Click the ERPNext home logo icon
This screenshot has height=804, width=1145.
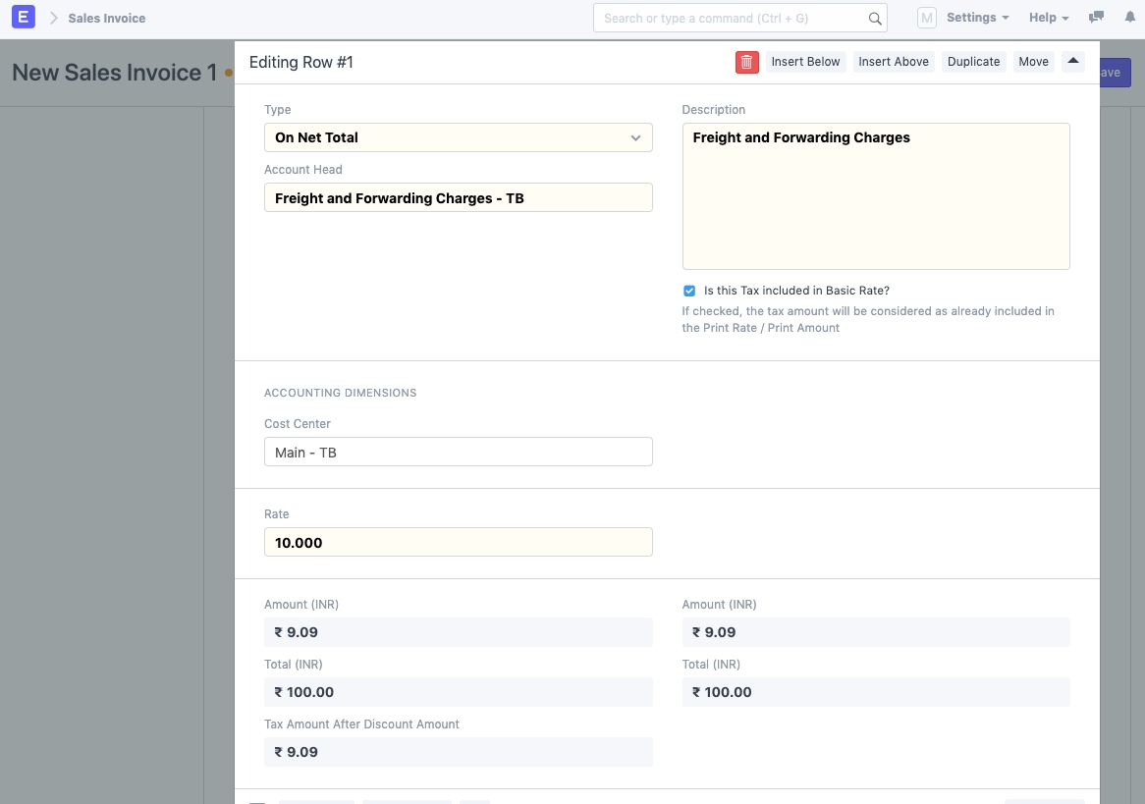[x=26, y=18]
